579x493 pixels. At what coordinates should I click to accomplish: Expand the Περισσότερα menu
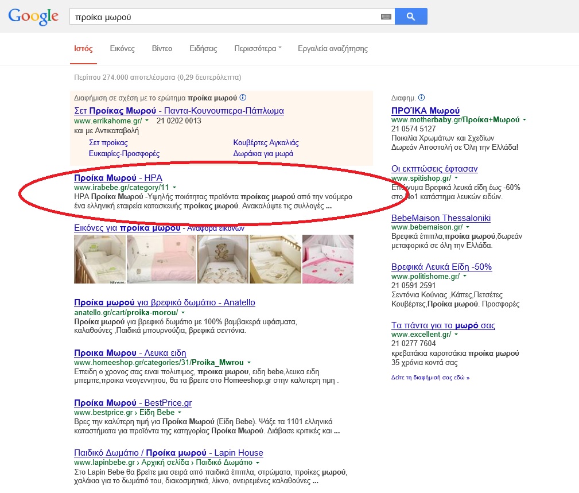tap(258, 48)
